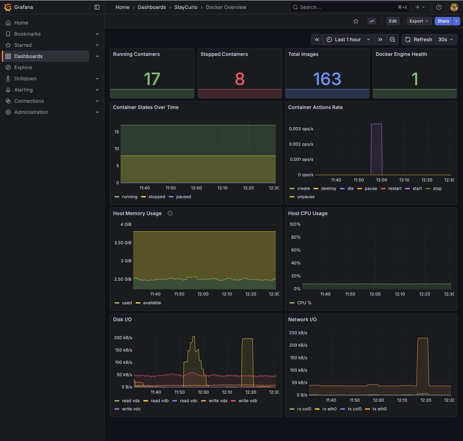The width and height of the screenshot is (463, 441).
Task: Open the help question mark icon
Action: [x=439, y=7]
